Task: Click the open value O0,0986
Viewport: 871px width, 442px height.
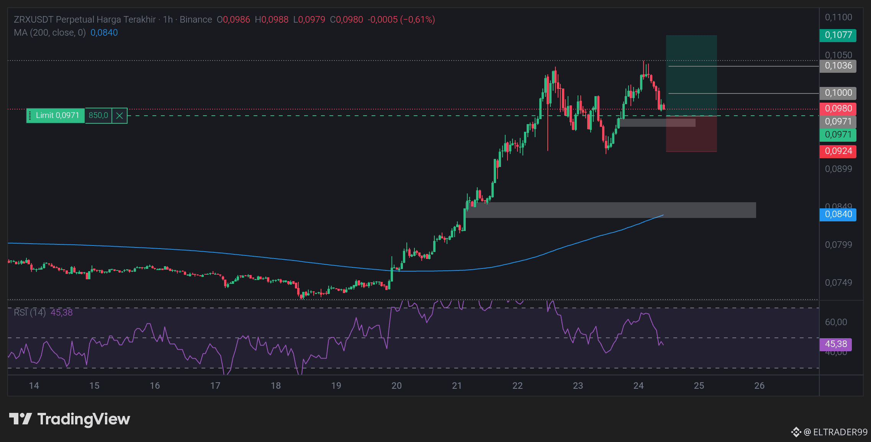Action: (x=233, y=20)
